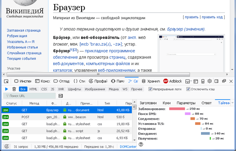The width and height of the screenshot is (236, 151).
Task: Sort by the Тип column header
Action: (107, 103)
